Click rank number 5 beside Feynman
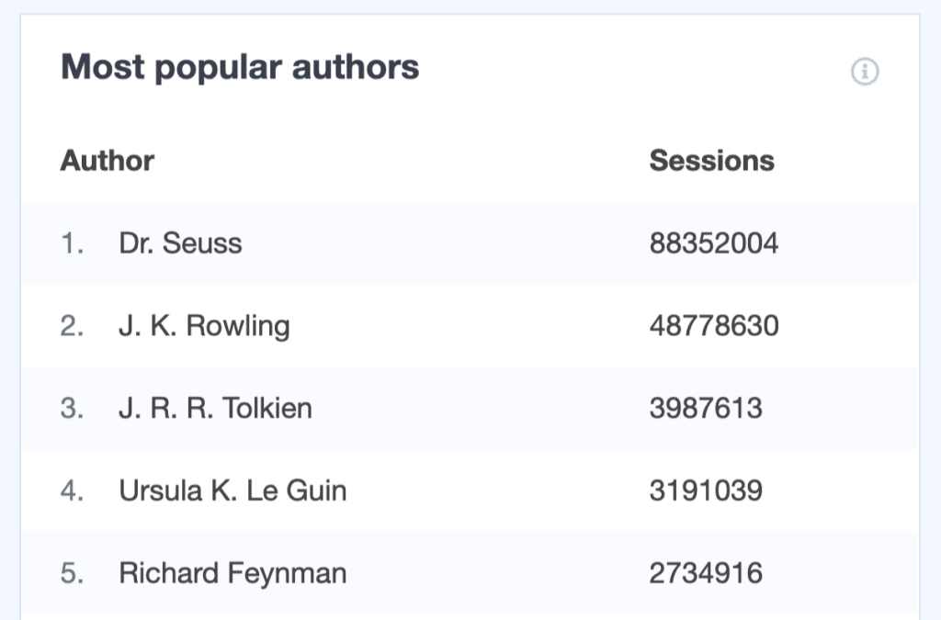941x620 pixels. [72, 572]
